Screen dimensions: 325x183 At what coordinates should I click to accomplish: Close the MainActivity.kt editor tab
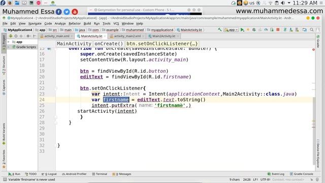point(105,36)
